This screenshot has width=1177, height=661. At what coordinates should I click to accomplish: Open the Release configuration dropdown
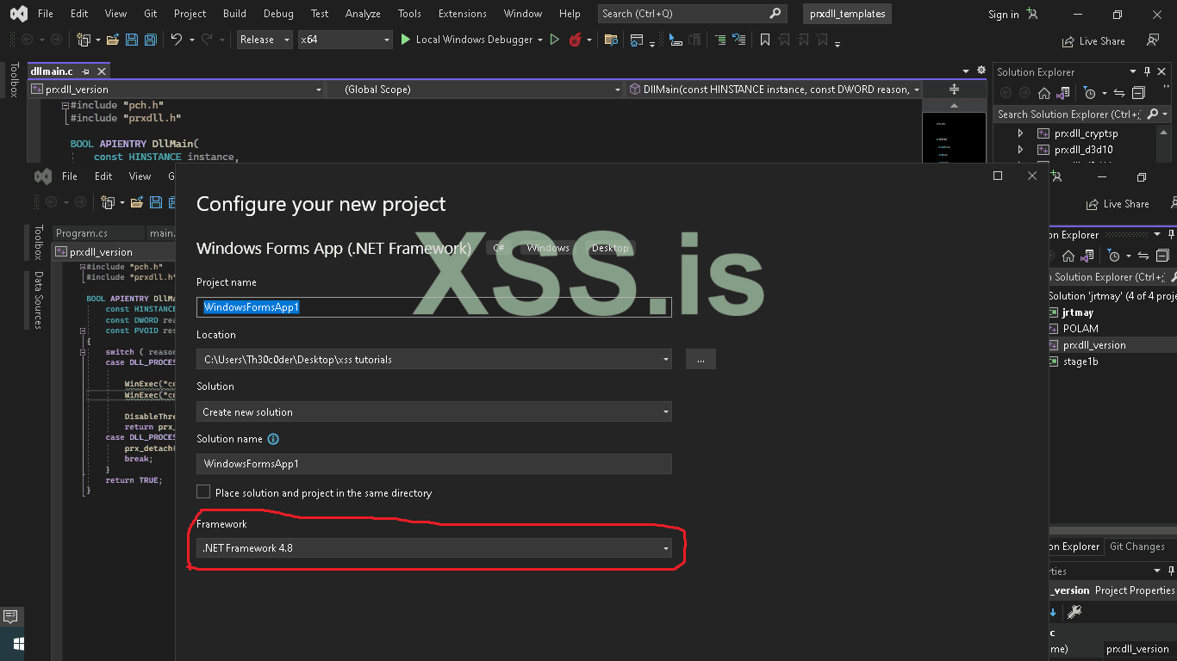(x=265, y=40)
